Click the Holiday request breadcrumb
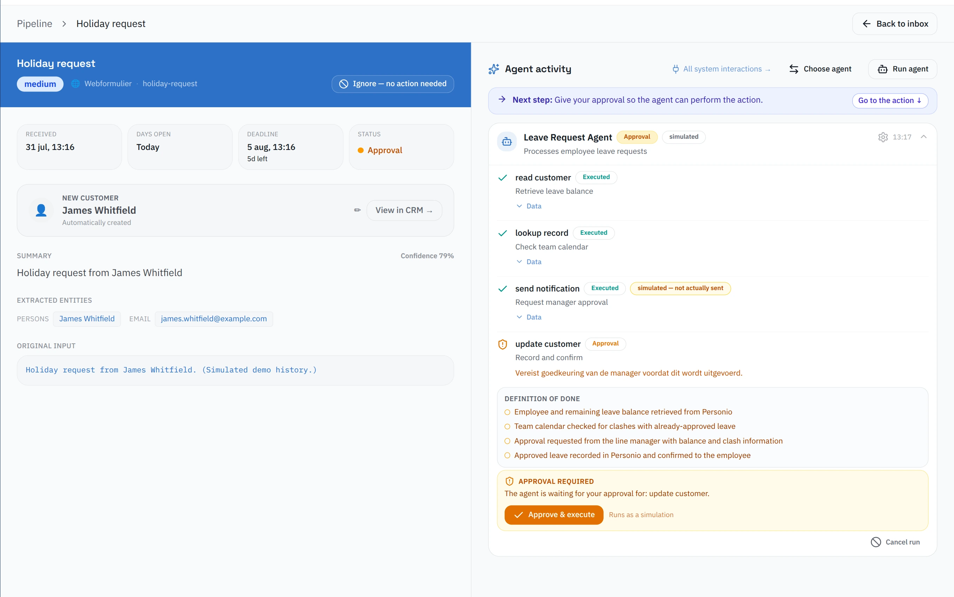The image size is (954, 597). click(x=110, y=24)
